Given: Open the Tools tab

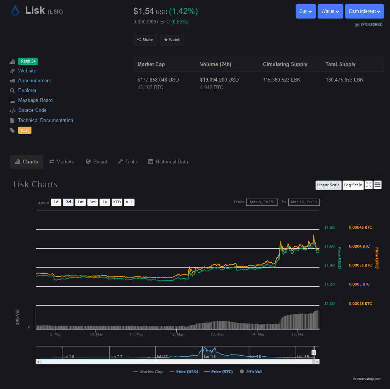Looking at the screenshot, I should (127, 162).
